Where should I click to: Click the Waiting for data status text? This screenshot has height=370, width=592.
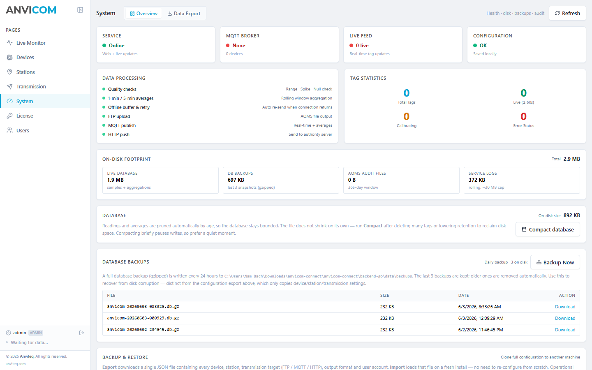pos(29,342)
